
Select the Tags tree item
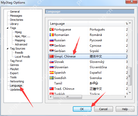[x=13, y=28]
